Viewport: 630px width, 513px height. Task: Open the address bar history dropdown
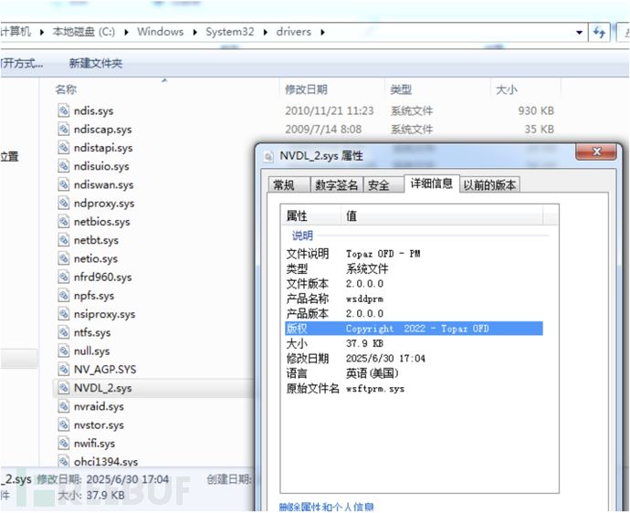[x=579, y=32]
